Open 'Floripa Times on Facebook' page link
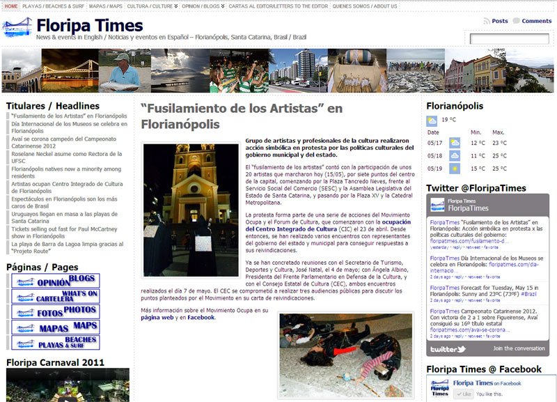Screen dimensions: 557x402 [487, 383]
